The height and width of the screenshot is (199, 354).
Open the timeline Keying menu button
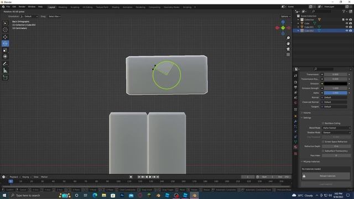27,177
